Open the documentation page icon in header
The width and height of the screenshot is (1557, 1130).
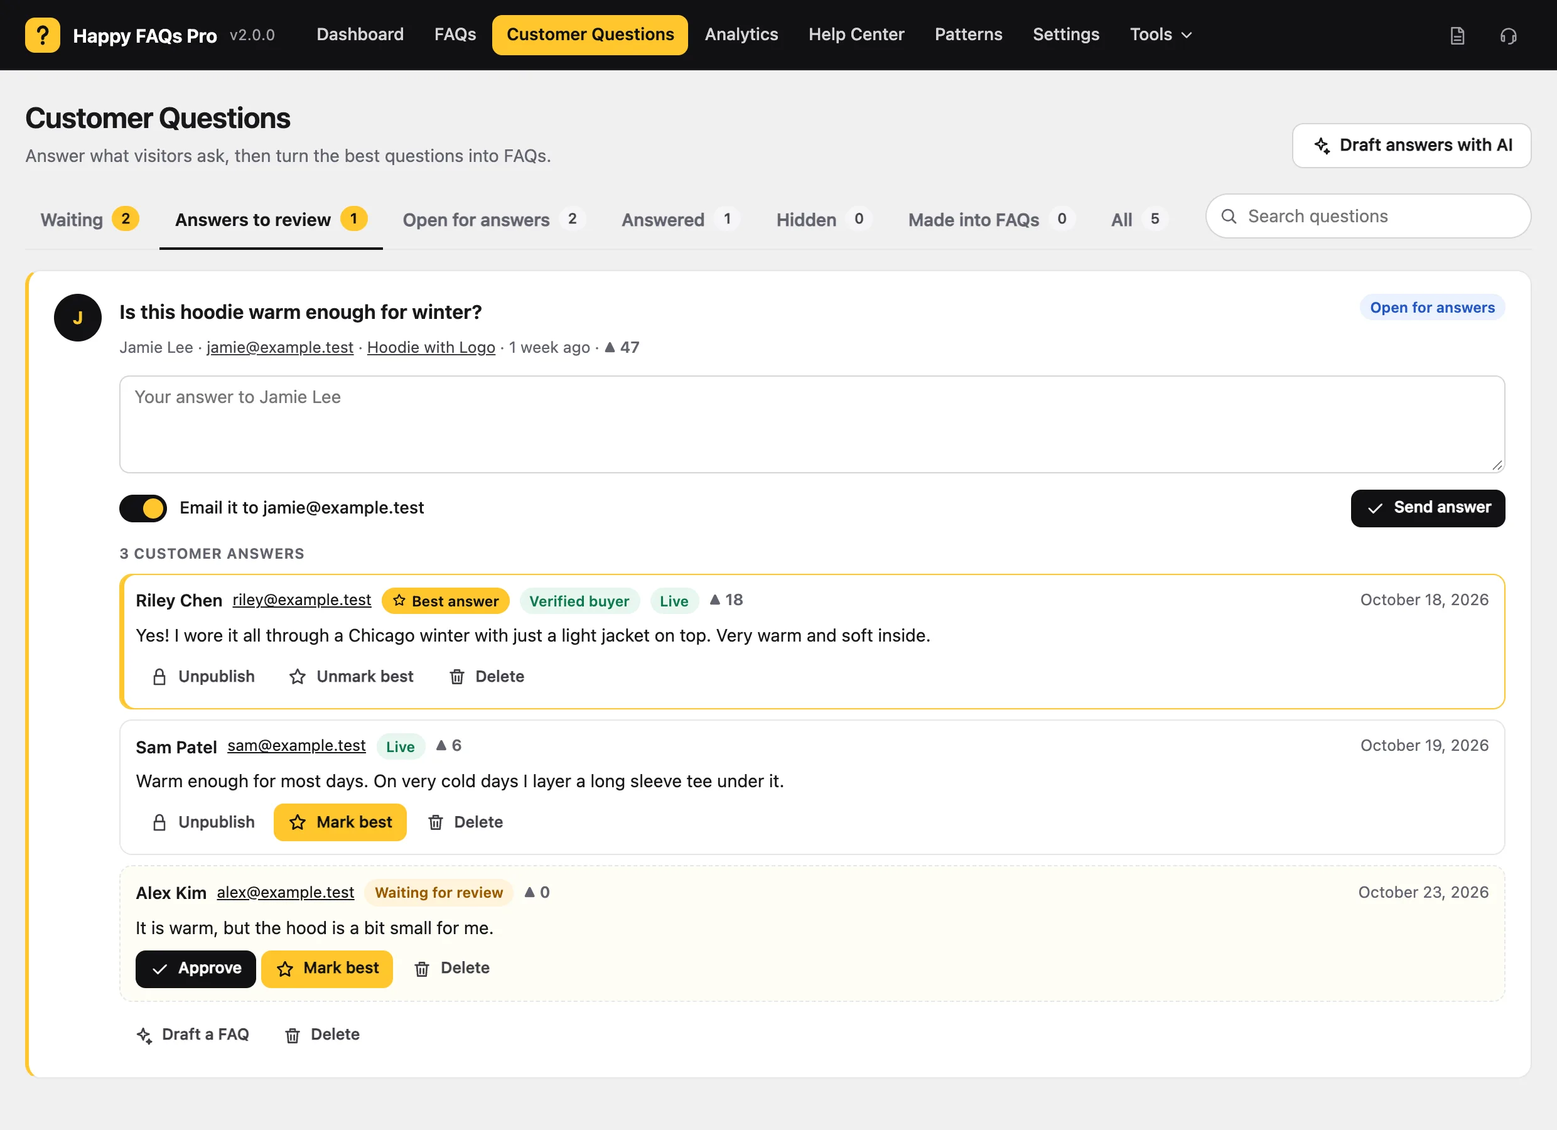[x=1457, y=36]
